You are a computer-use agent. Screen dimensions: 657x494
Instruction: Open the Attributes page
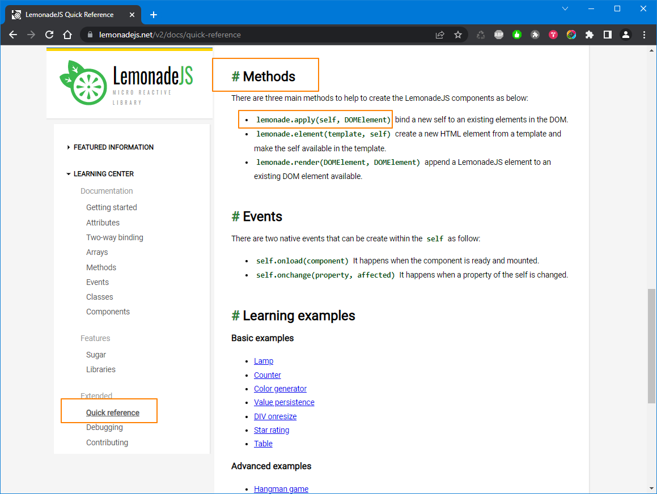pos(103,223)
